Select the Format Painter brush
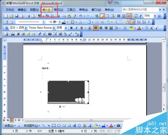This screenshot has width=168, height=135. pyautogui.click(x=74, y=16)
